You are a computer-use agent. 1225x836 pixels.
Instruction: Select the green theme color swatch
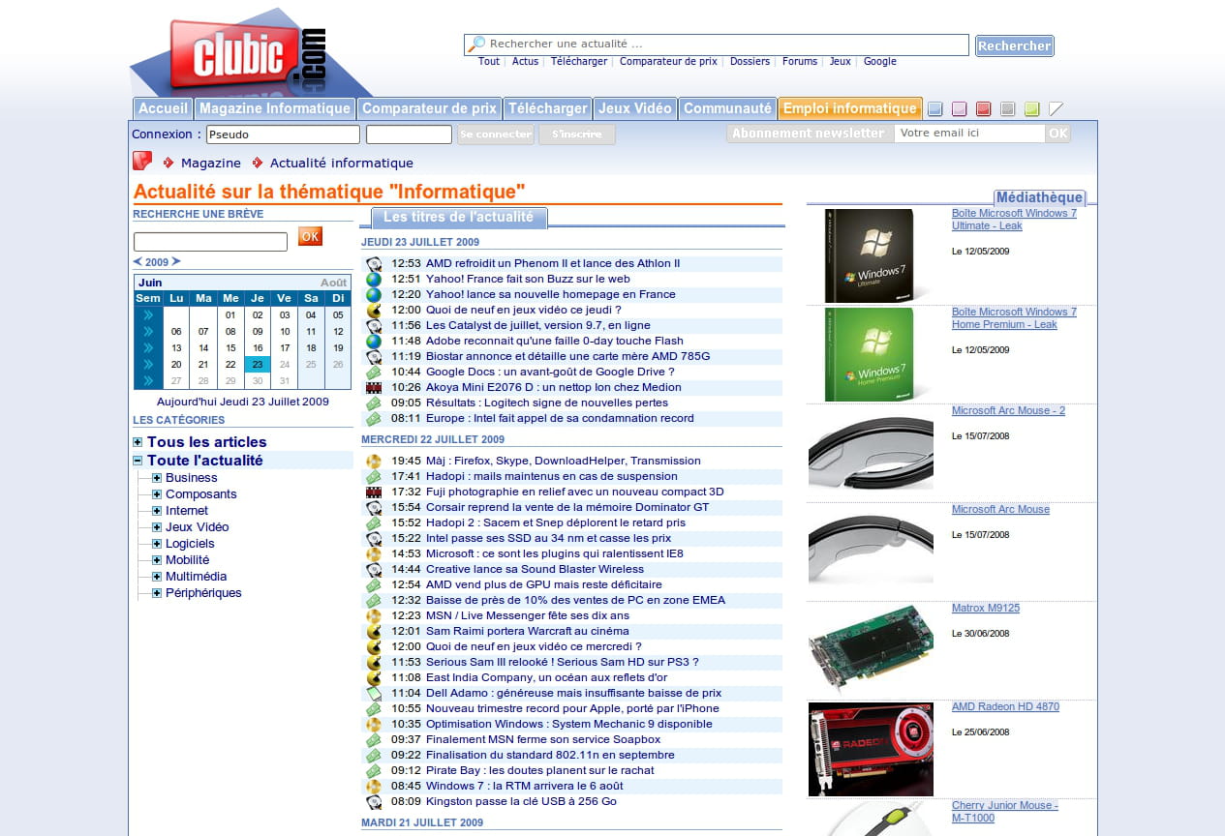coord(1032,108)
